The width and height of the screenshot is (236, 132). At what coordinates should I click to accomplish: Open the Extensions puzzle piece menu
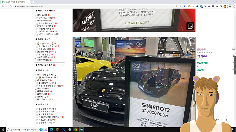[x=217, y=6]
